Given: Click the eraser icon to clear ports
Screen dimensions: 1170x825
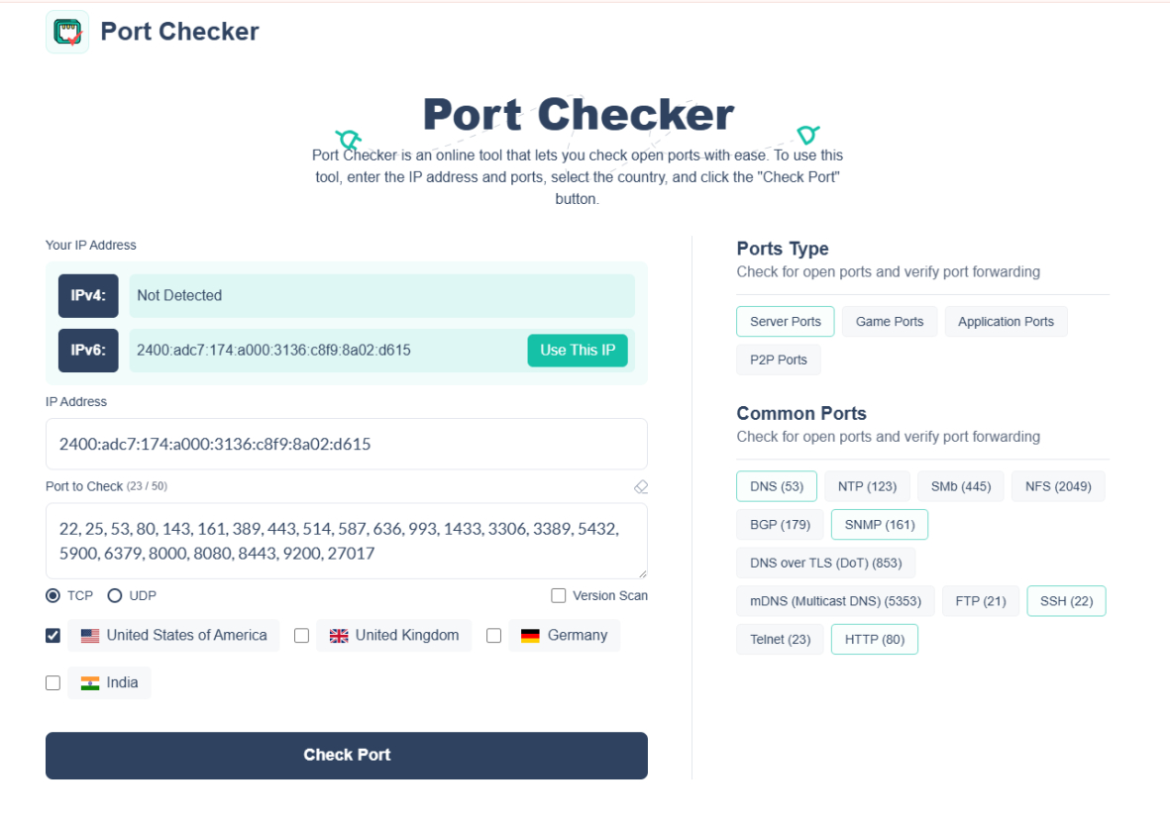Looking at the screenshot, I should 641,487.
